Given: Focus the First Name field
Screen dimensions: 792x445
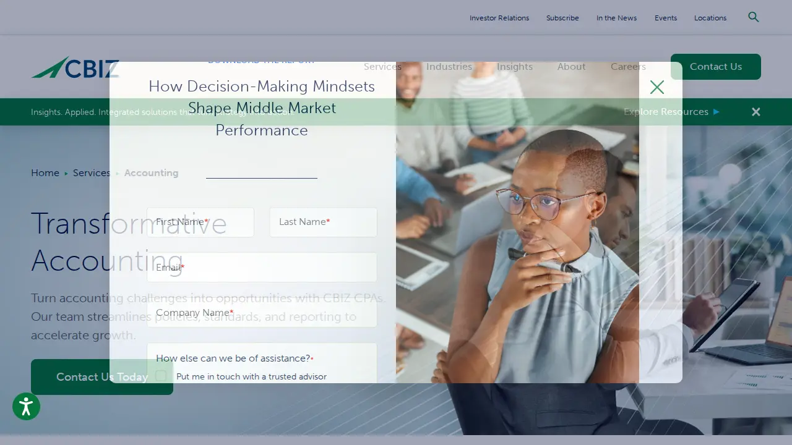Looking at the screenshot, I should point(200,222).
